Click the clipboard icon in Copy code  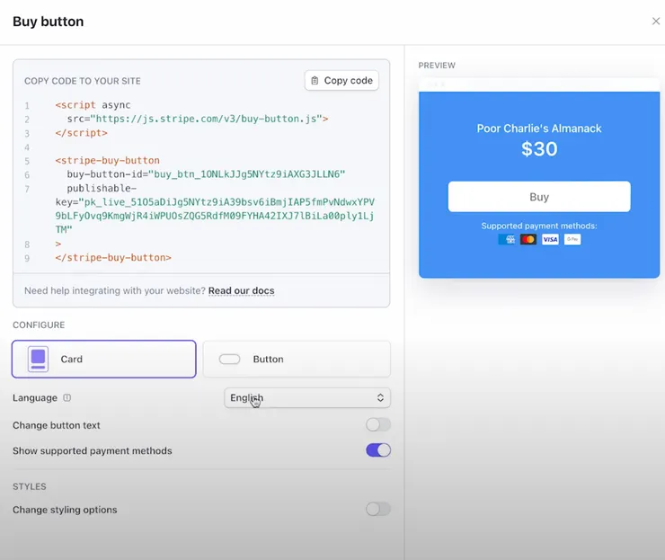tap(315, 80)
